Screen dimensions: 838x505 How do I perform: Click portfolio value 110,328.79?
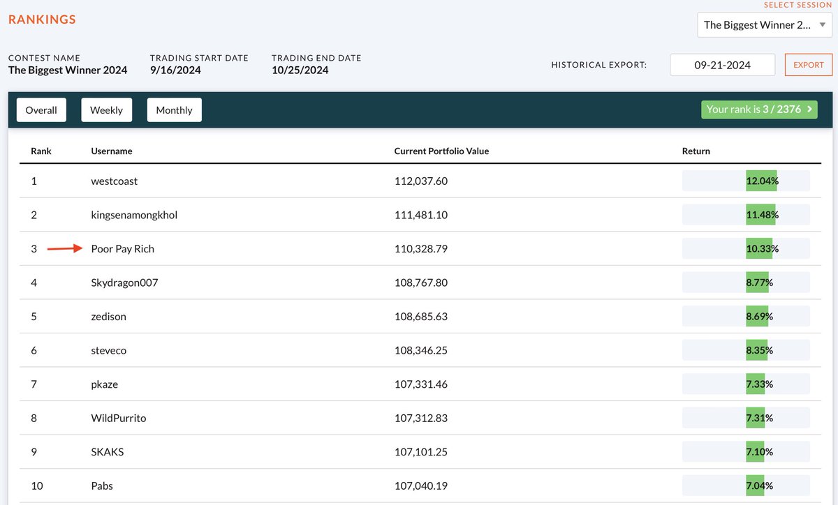(421, 248)
